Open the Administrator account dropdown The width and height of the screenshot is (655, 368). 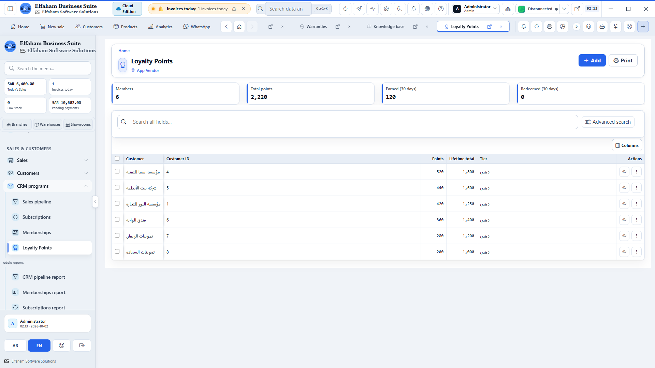[476, 9]
